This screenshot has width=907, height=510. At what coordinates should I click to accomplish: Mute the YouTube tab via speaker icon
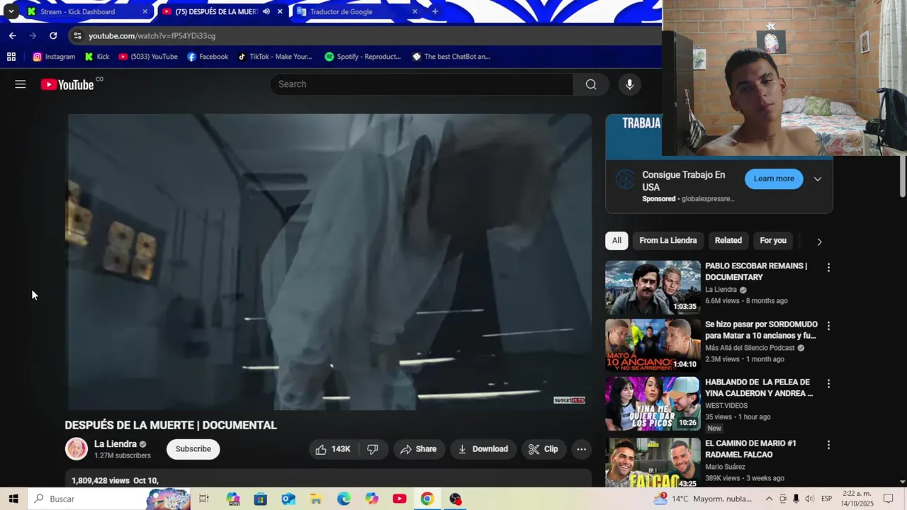[266, 12]
